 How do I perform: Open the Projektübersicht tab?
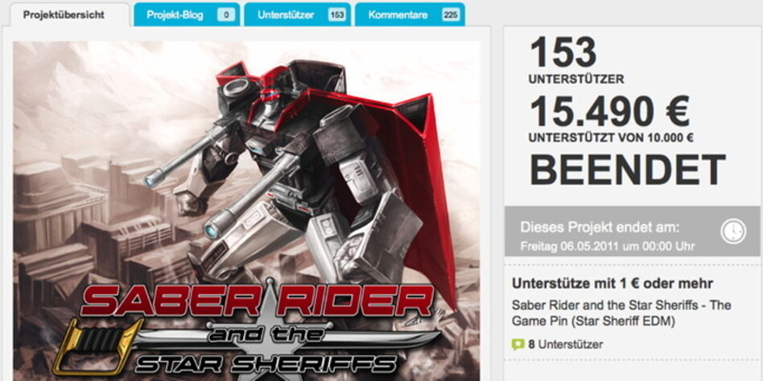click(x=64, y=14)
